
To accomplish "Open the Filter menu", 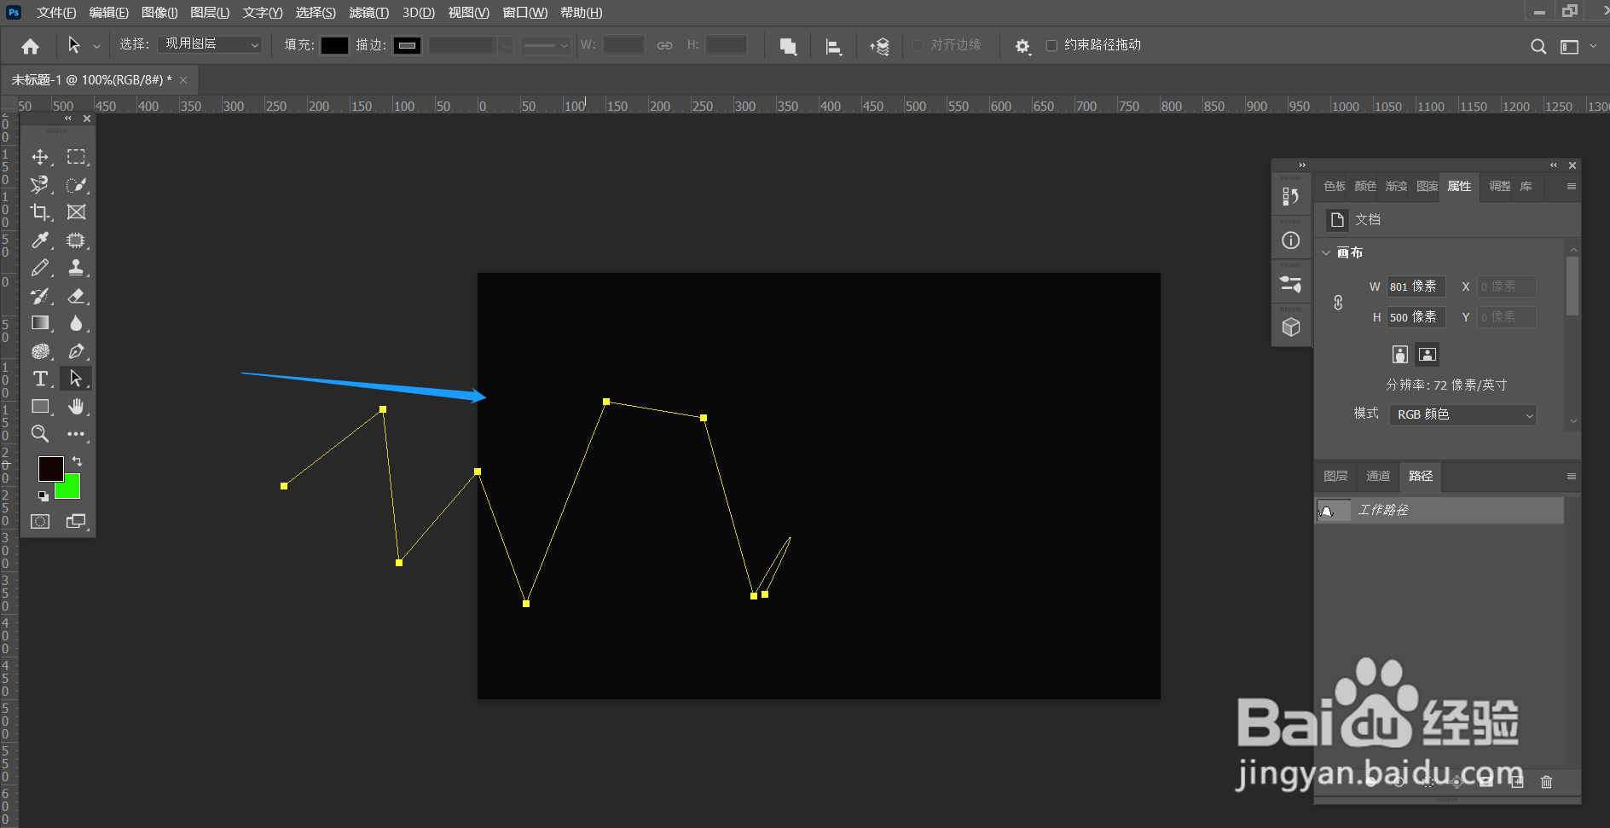I will [x=369, y=12].
